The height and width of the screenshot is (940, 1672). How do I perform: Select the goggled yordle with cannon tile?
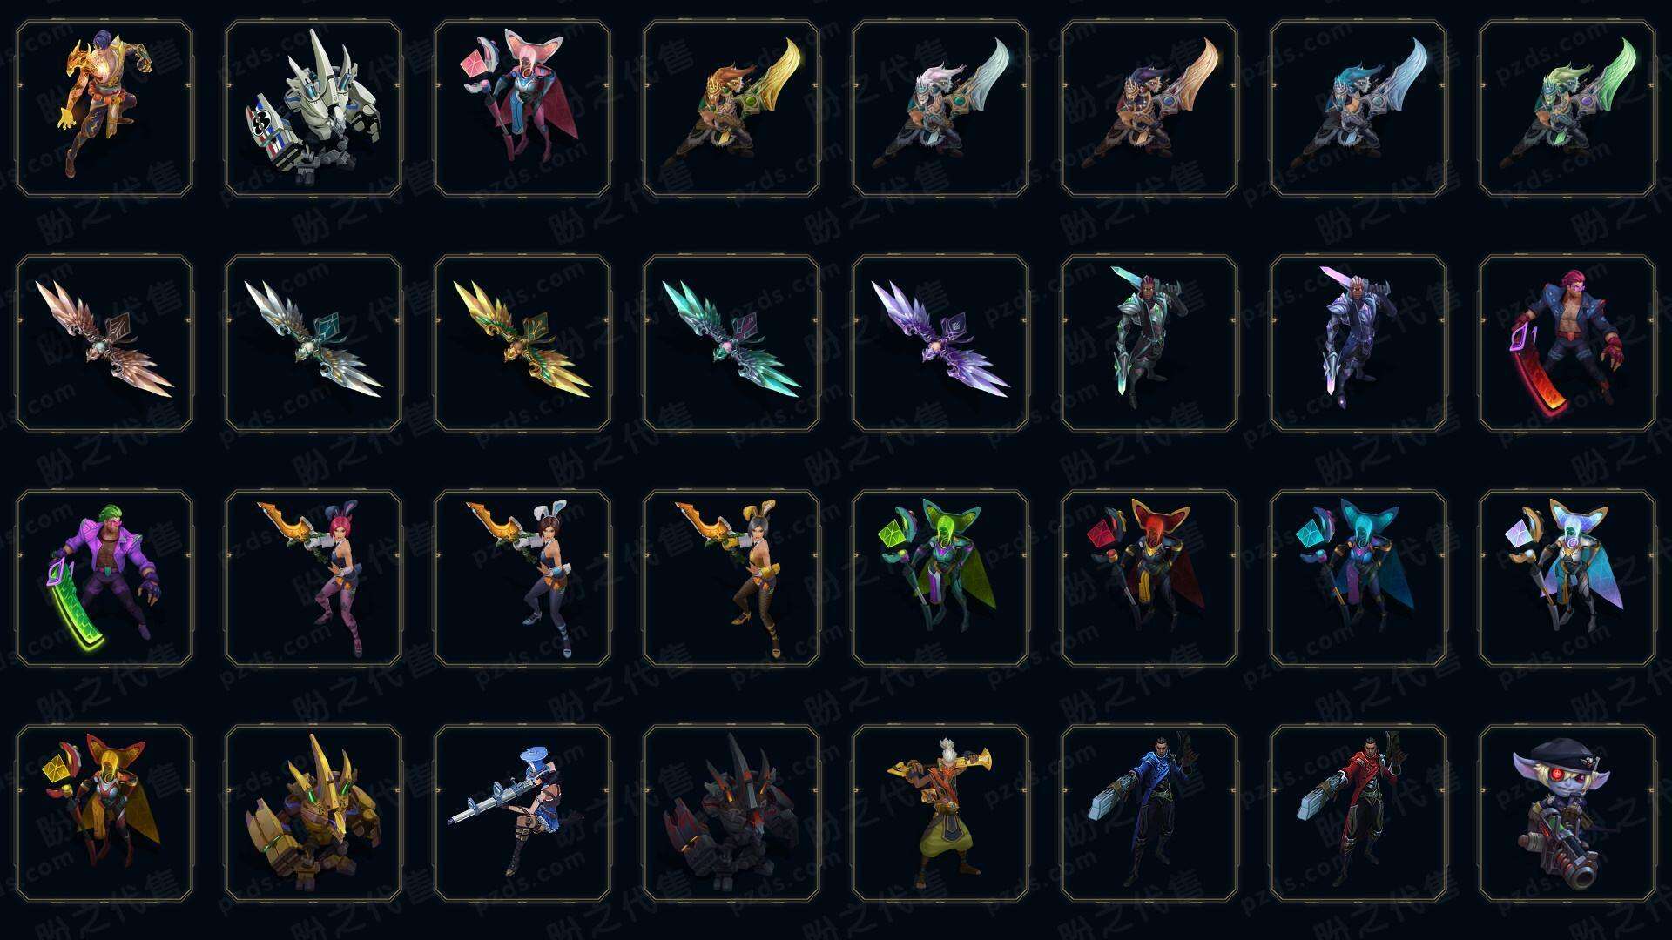coord(1567,813)
